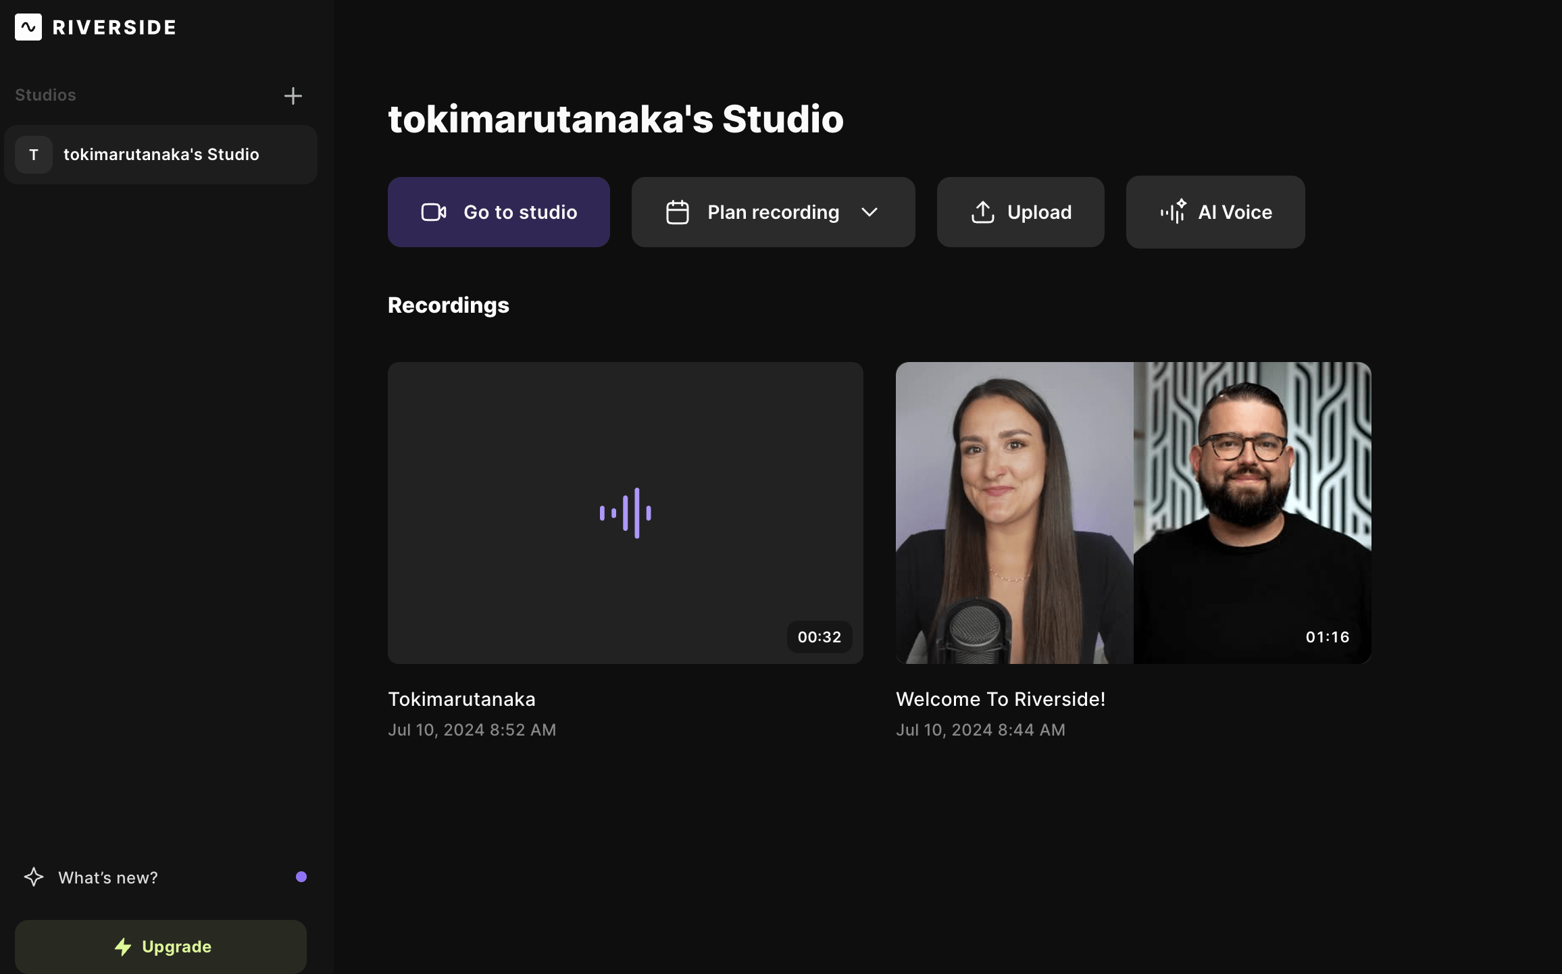Open the What's new? item
1562x974 pixels.
tap(161, 877)
